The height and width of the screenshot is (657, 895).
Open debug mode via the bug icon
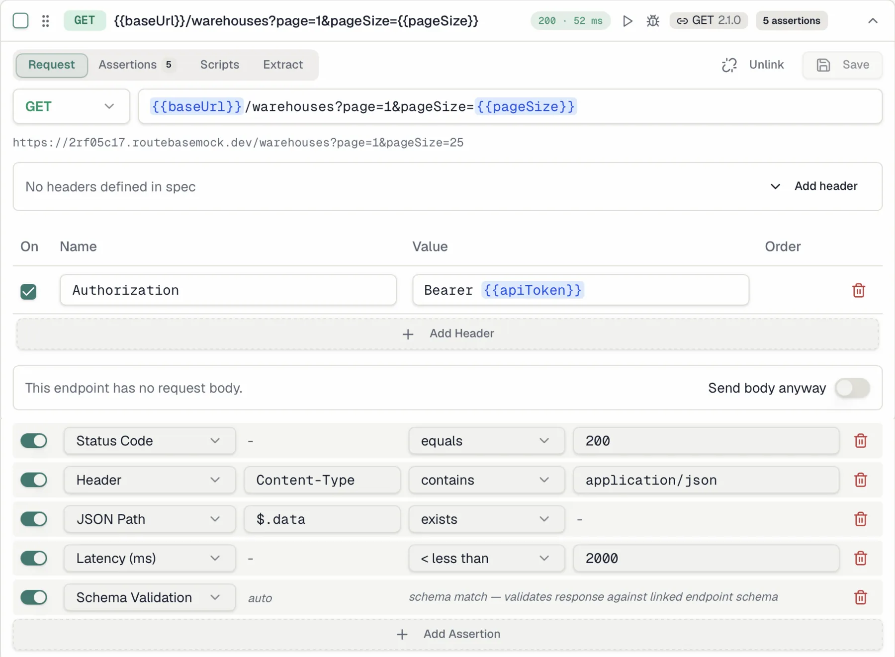[x=653, y=21]
